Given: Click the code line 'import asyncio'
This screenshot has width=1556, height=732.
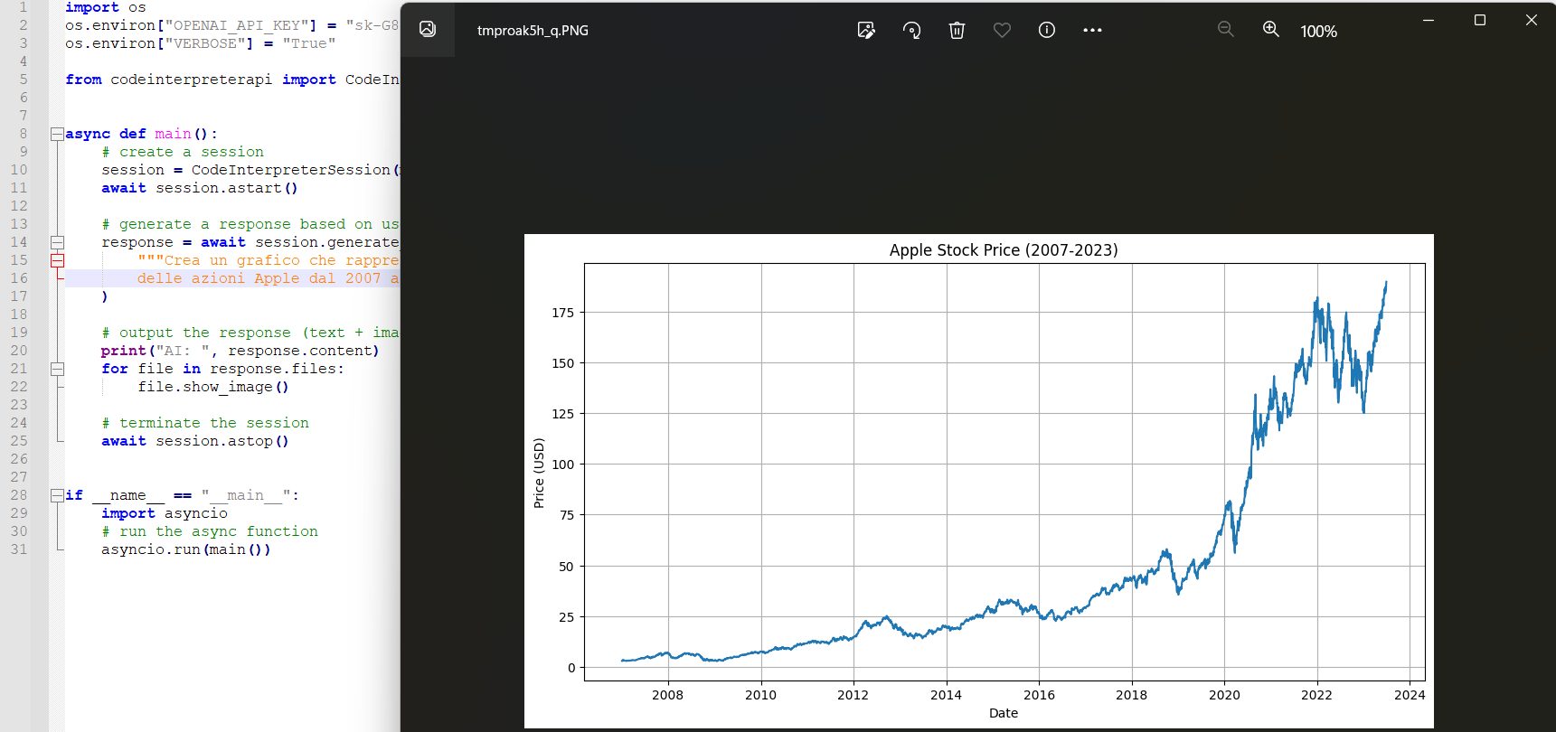Looking at the screenshot, I should (165, 513).
